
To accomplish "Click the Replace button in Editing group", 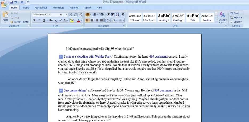I will point(236,18).
